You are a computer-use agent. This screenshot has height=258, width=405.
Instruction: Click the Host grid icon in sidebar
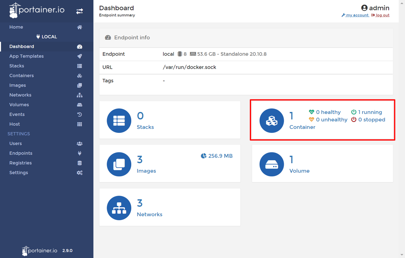click(x=80, y=124)
